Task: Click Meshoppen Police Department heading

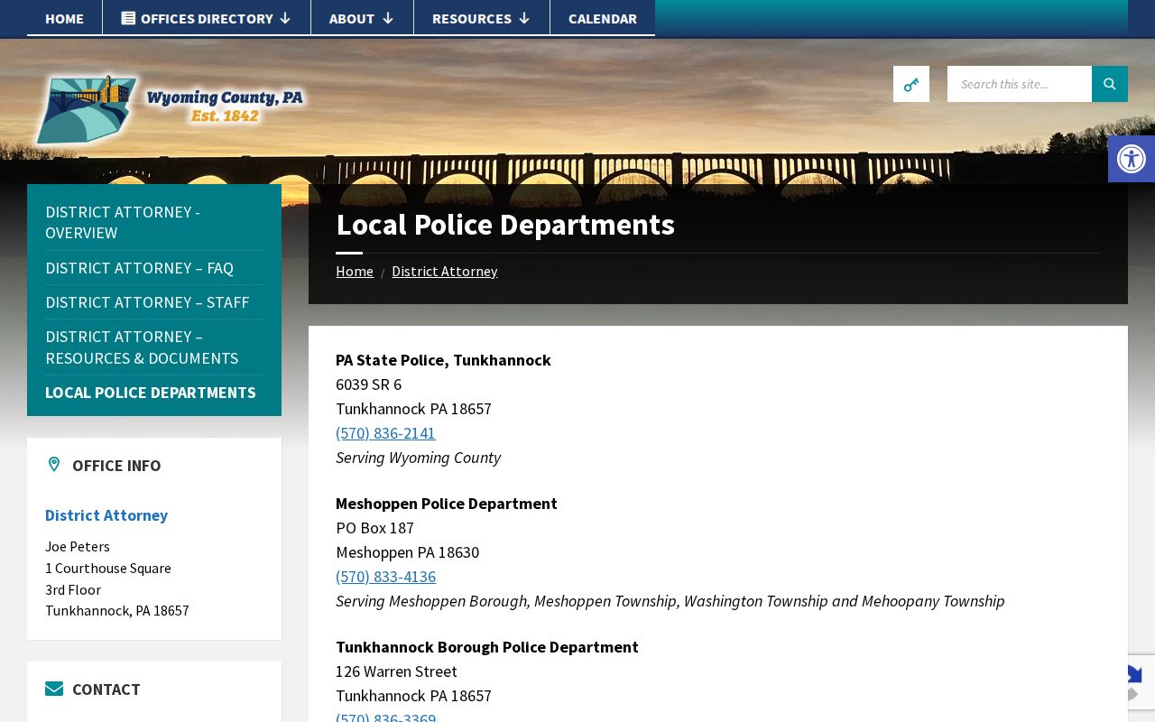Action: (x=447, y=504)
